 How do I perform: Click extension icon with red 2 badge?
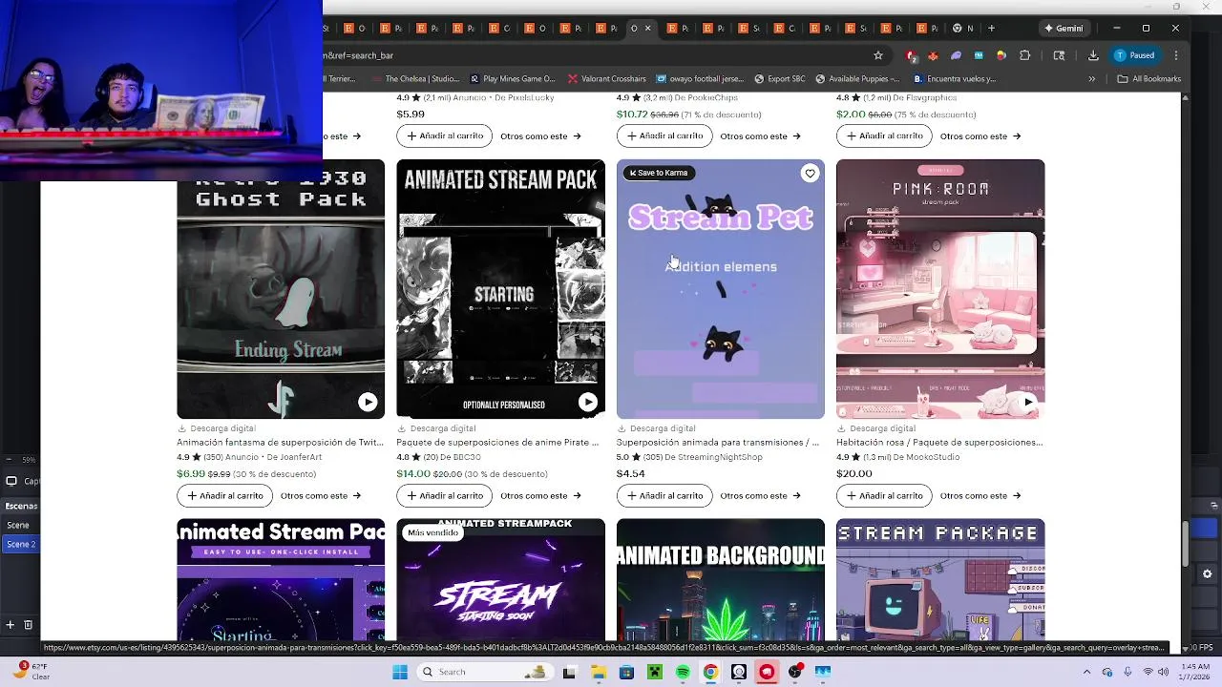(x=912, y=55)
